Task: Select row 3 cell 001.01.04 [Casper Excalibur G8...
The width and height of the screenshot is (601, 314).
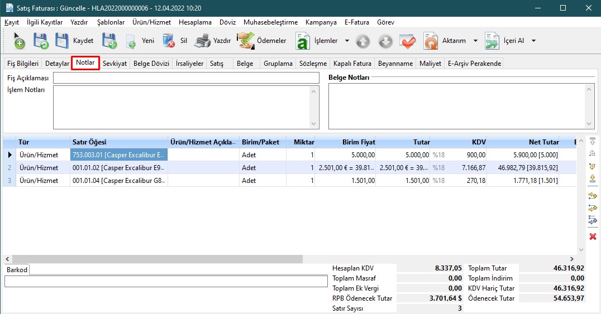Action: (x=119, y=180)
